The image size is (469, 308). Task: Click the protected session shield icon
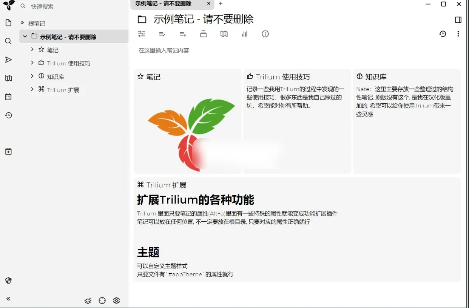[8, 280]
